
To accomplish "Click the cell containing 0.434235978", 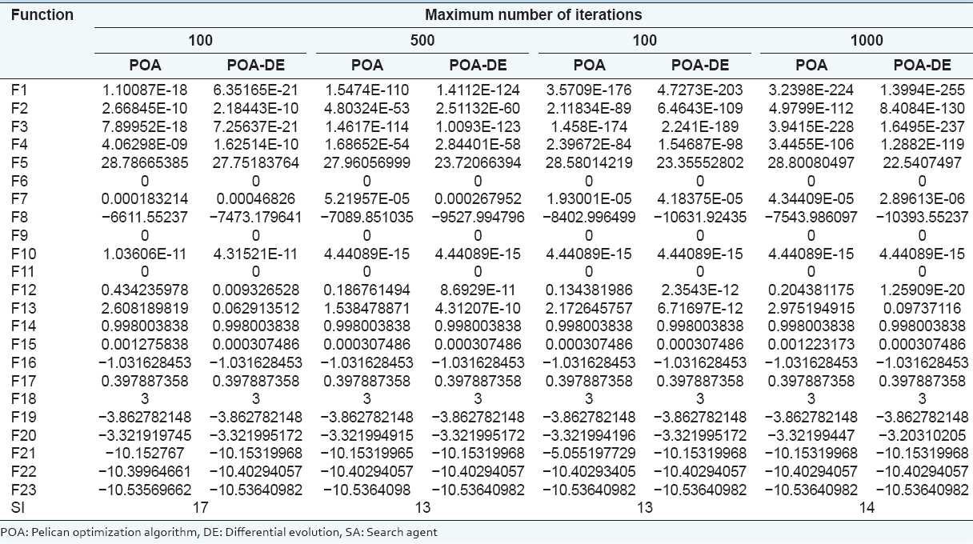I will click(145, 290).
